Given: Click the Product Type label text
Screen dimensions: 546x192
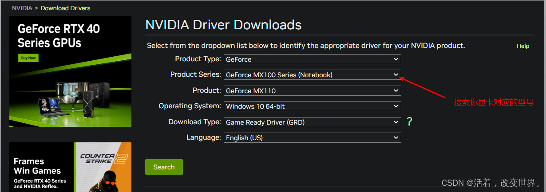Looking at the screenshot, I should pos(198,59).
